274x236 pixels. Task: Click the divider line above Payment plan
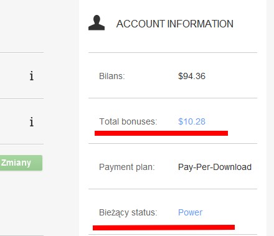click(x=172, y=143)
